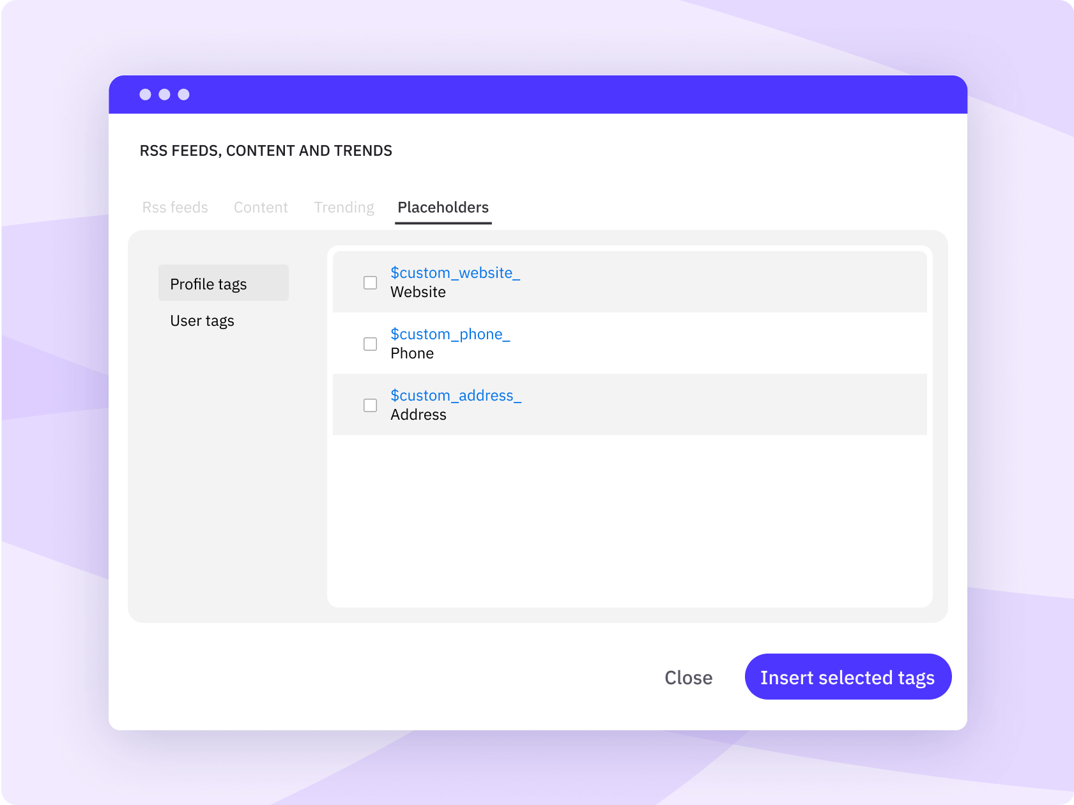The image size is (1074, 805).
Task: Click the middle dot in the title bar
Action: tap(165, 95)
